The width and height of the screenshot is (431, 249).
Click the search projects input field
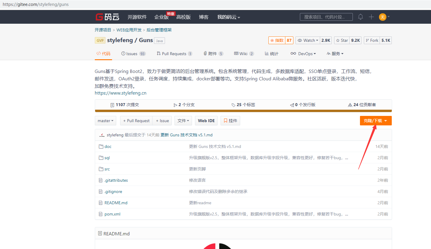[x=326, y=17]
